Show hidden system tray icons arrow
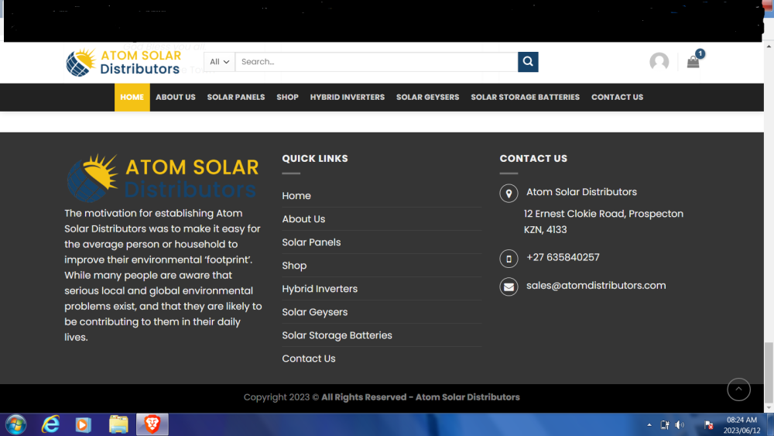 point(649,424)
